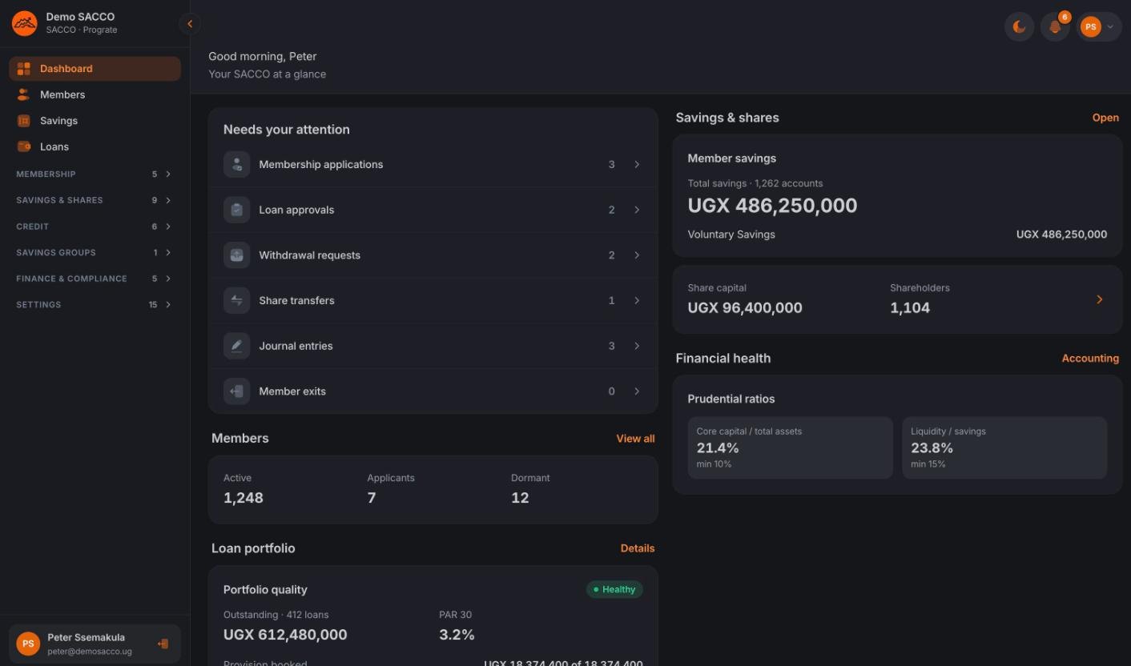The width and height of the screenshot is (1131, 666).
Task: Click the Loan approvals clipboard icon
Action: point(236,210)
